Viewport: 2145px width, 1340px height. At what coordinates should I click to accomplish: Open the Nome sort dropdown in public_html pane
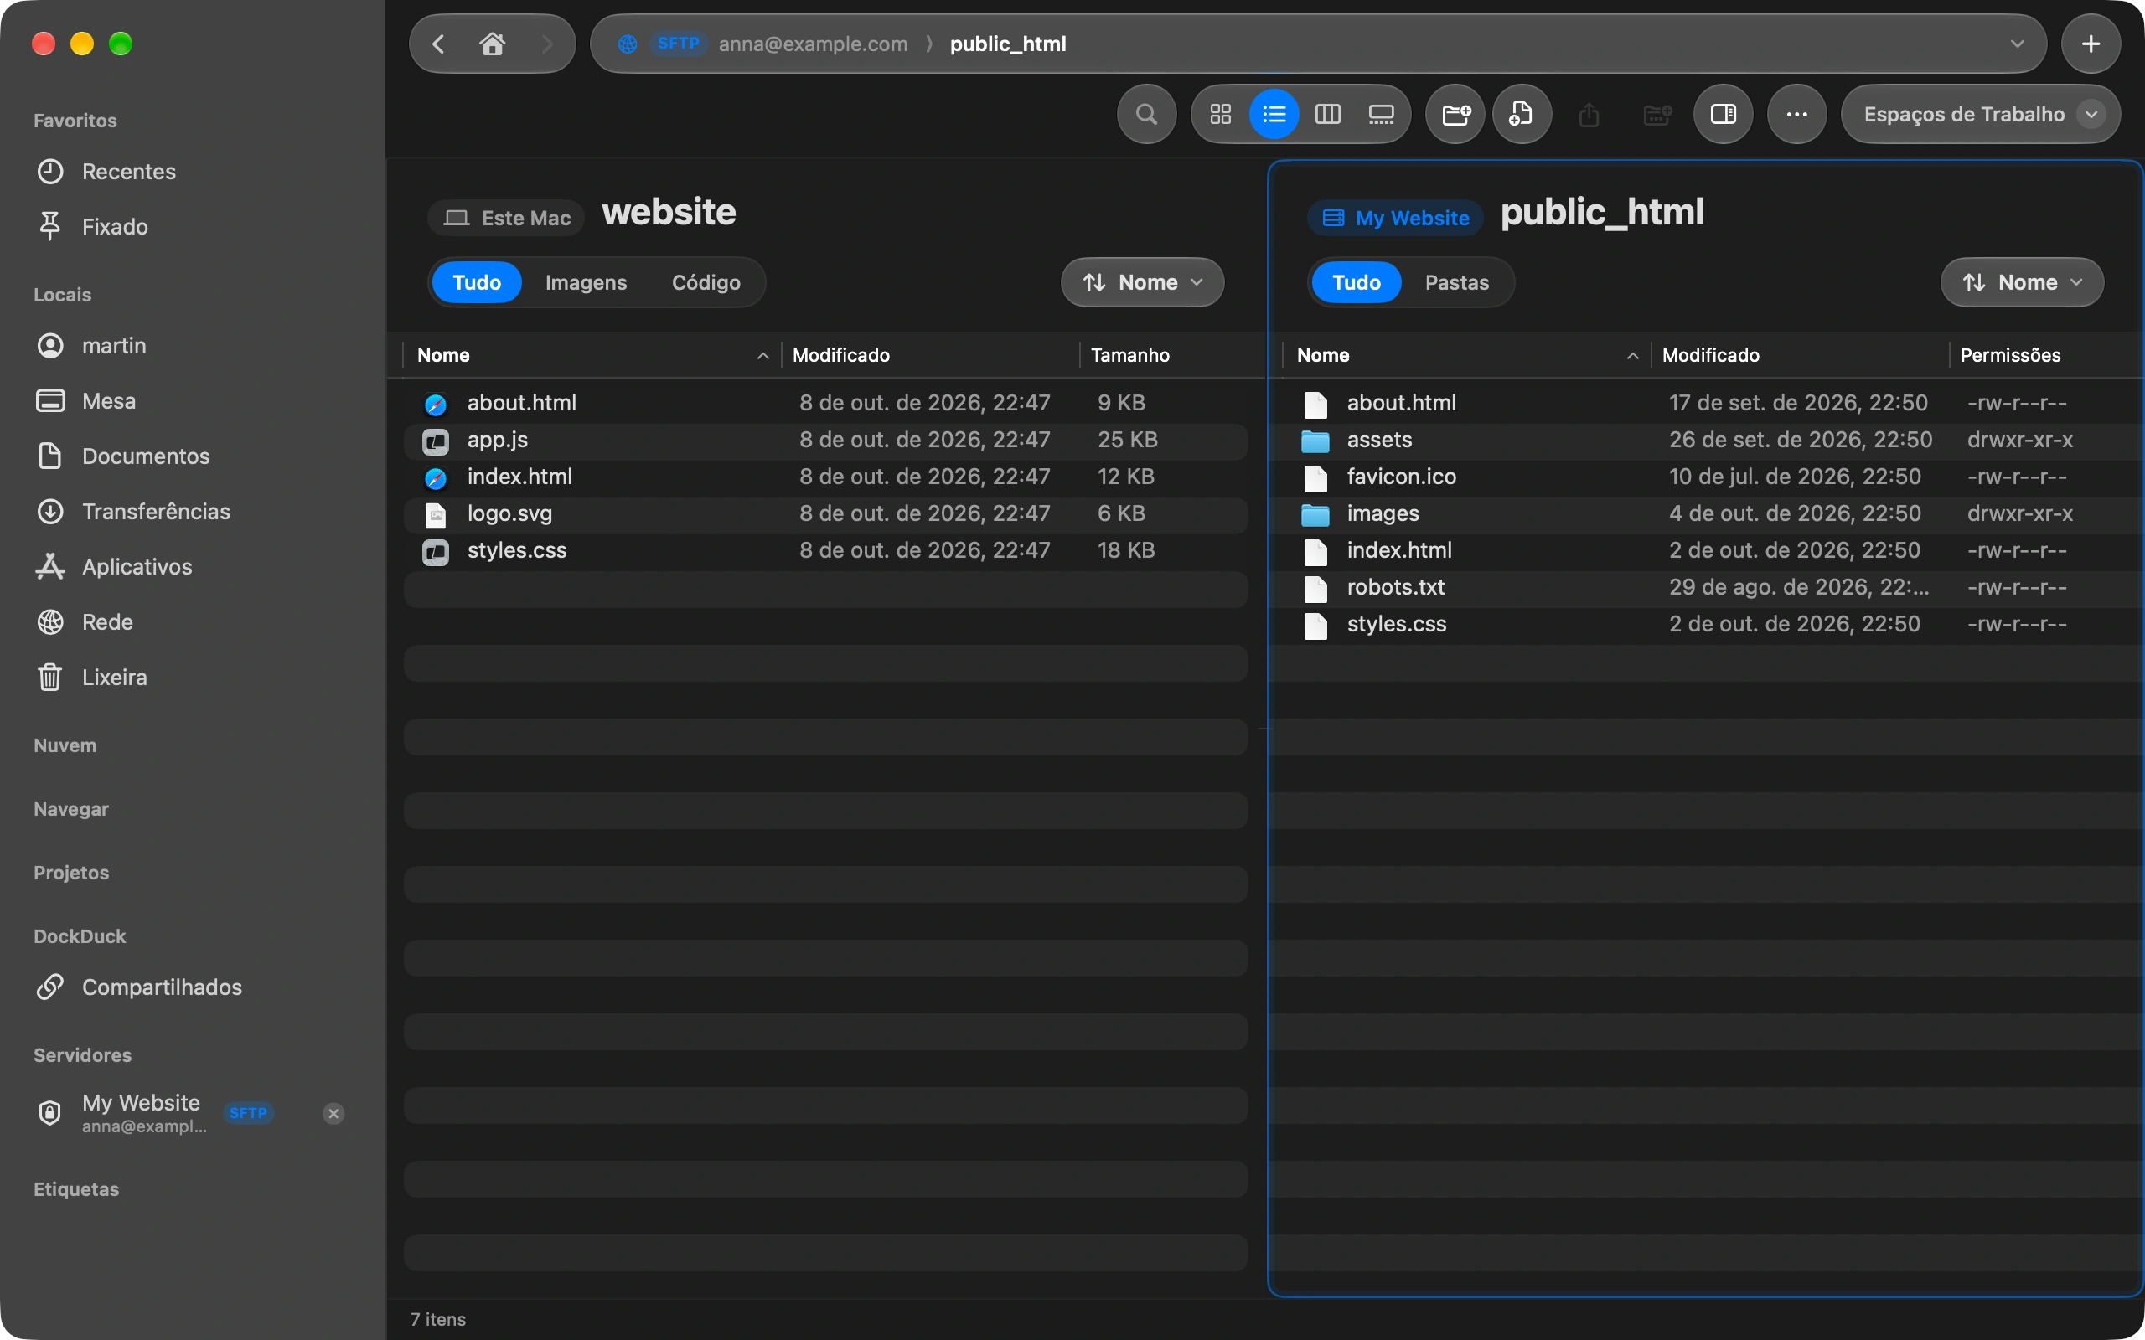(2022, 283)
